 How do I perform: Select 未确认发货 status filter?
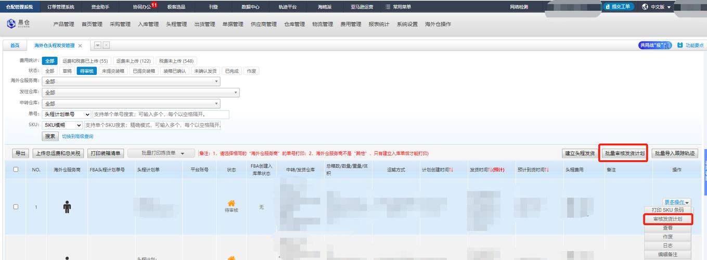[x=205, y=71]
